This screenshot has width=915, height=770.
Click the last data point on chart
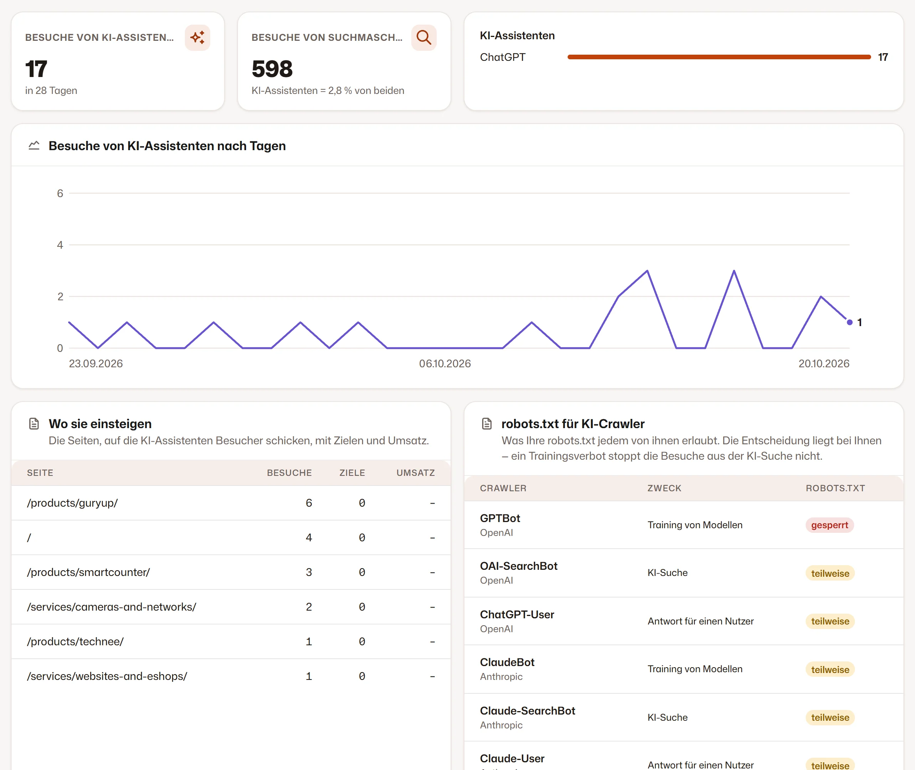click(x=850, y=322)
